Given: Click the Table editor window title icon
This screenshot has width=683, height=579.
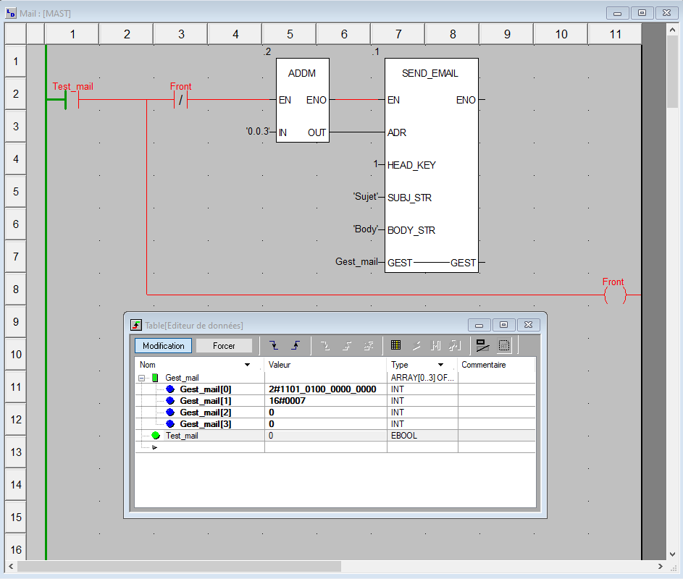Looking at the screenshot, I should click(135, 325).
